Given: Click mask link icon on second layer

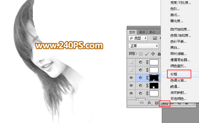Looking at the screenshot, I should 147,70.
